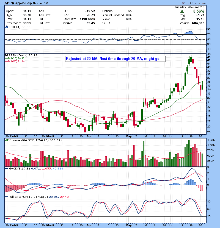The width and height of the screenshot is (220, 228).
Task: Click the blue horizontal resistance line near 36
Action: [x=185, y=81]
